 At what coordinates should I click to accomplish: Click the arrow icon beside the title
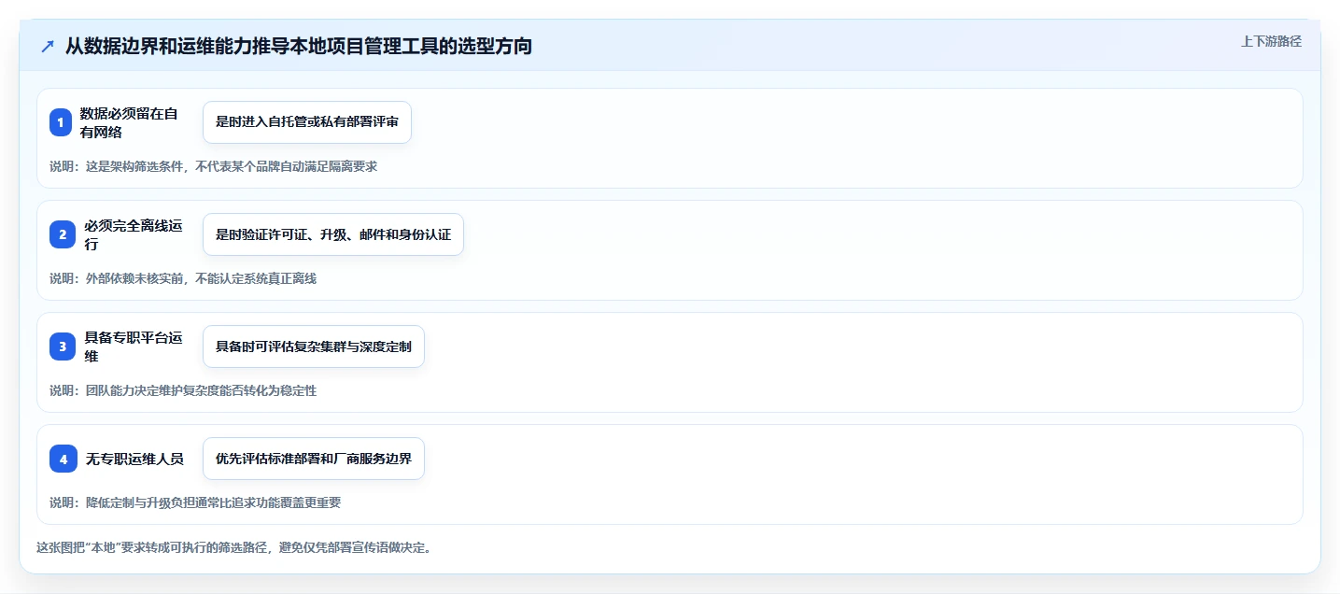[x=48, y=47]
